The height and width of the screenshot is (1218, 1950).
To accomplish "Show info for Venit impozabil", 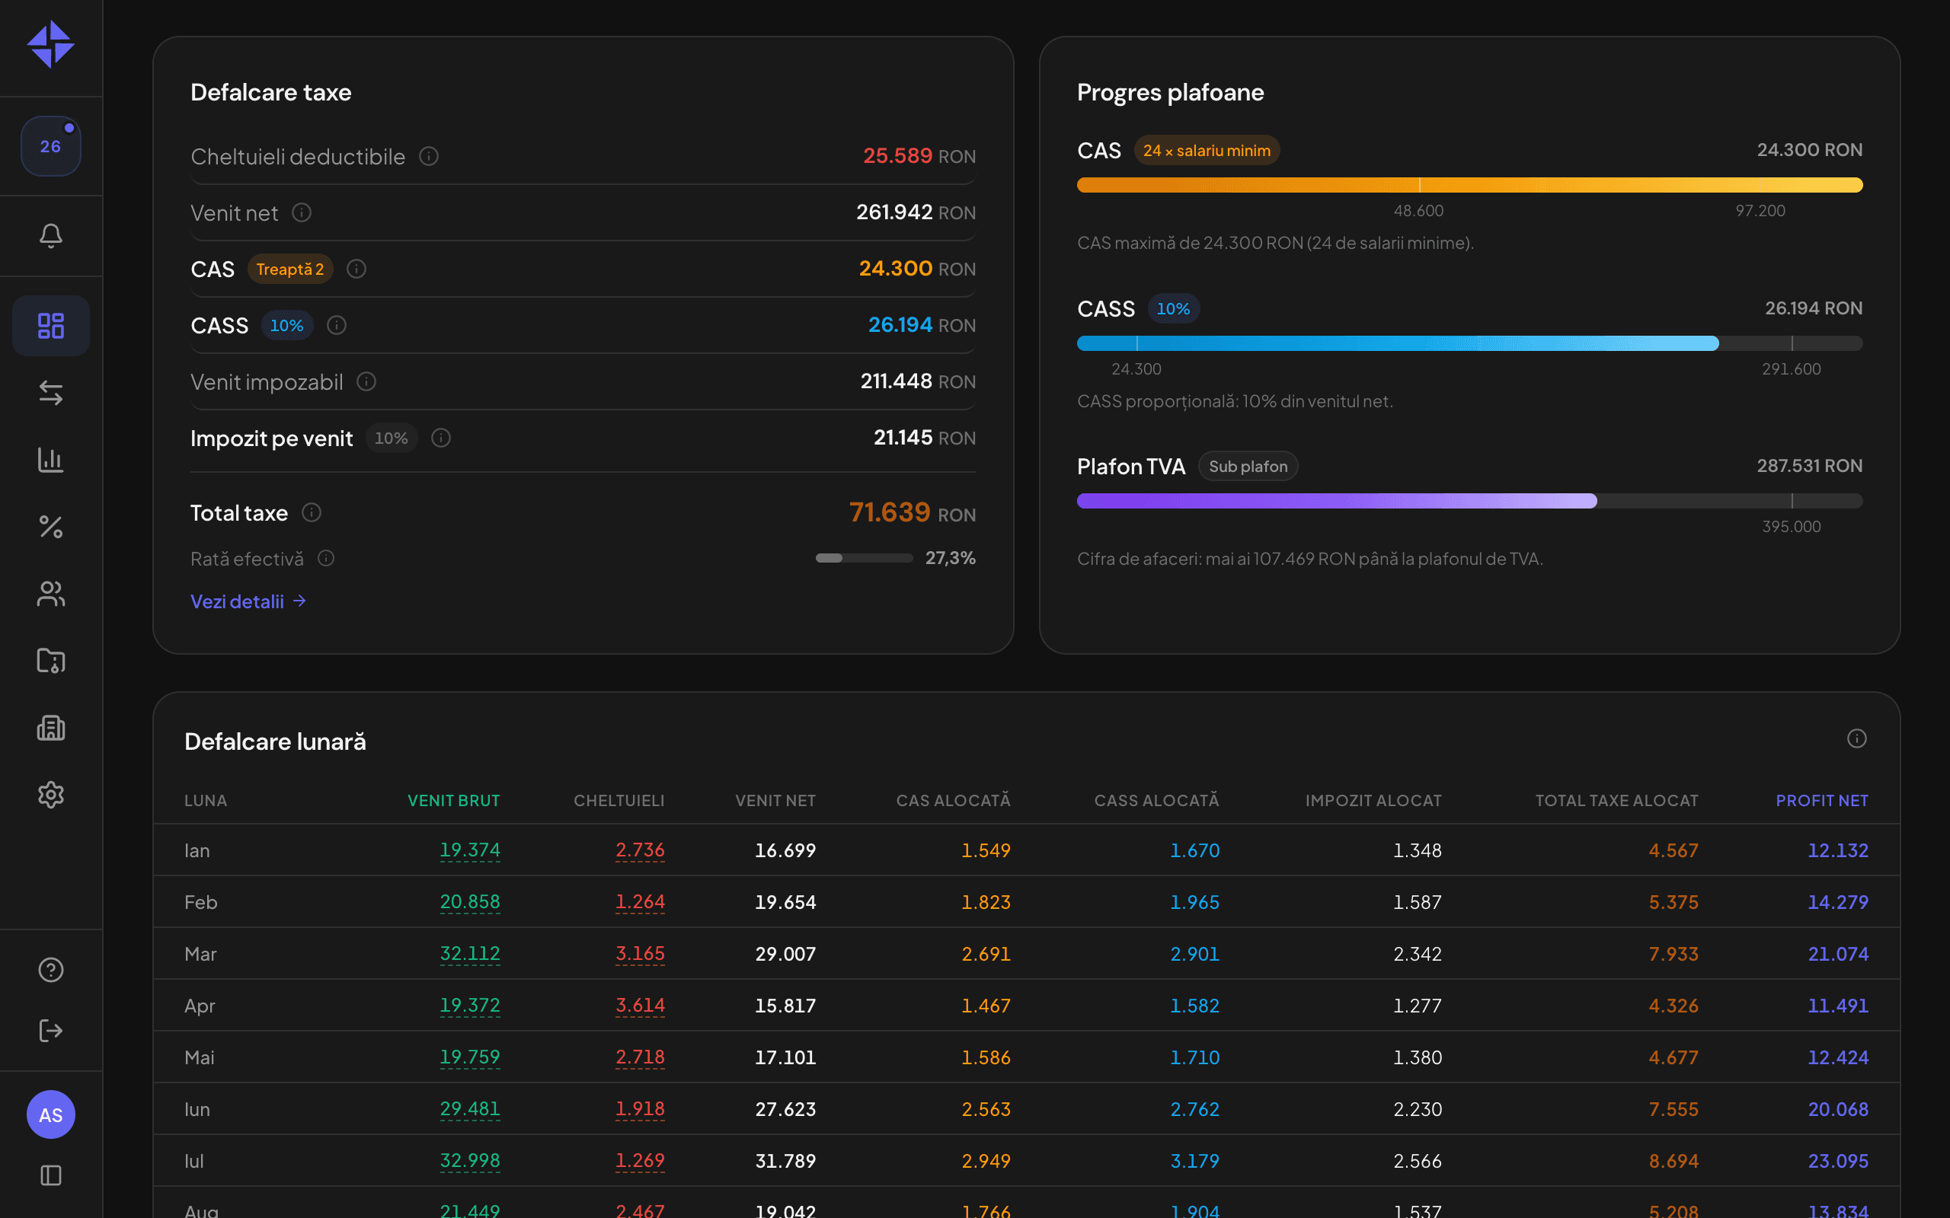I will (x=366, y=382).
